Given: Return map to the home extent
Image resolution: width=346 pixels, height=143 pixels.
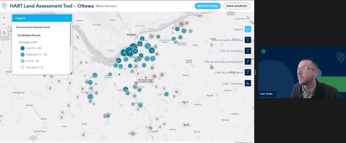Looking at the screenshot, I should point(4,33).
